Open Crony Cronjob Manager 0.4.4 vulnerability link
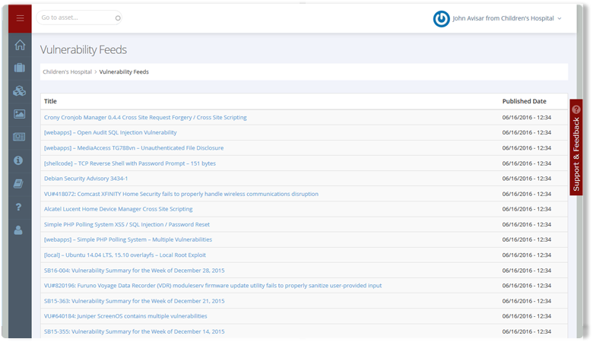 145,118
